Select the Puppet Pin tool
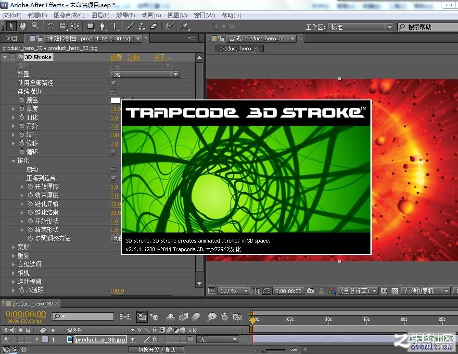Viewport: 458px width, 354px height. tap(185, 26)
